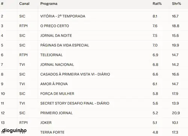Click the Canal column header
This screenshot has height=136, width=188.
[24, 4]
